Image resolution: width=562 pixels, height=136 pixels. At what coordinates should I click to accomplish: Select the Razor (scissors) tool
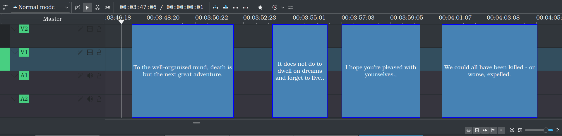click(x=97, y=7)
